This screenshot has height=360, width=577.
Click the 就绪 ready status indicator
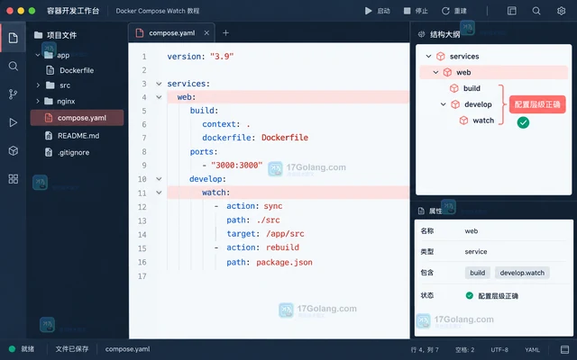(22, 349)
